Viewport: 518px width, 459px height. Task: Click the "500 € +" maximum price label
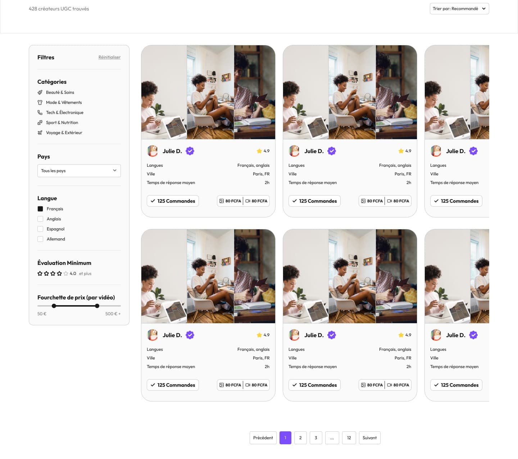pyautogui.click(x=113, y=314)
